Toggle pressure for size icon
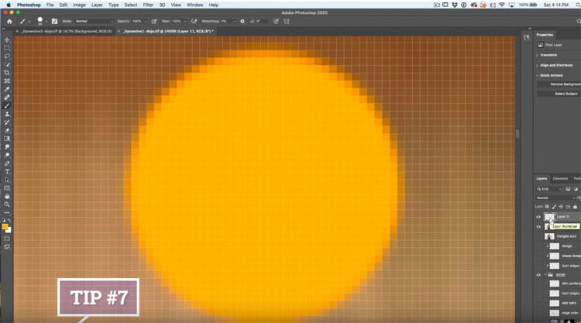Screen dimensions: 581x323 276,22
